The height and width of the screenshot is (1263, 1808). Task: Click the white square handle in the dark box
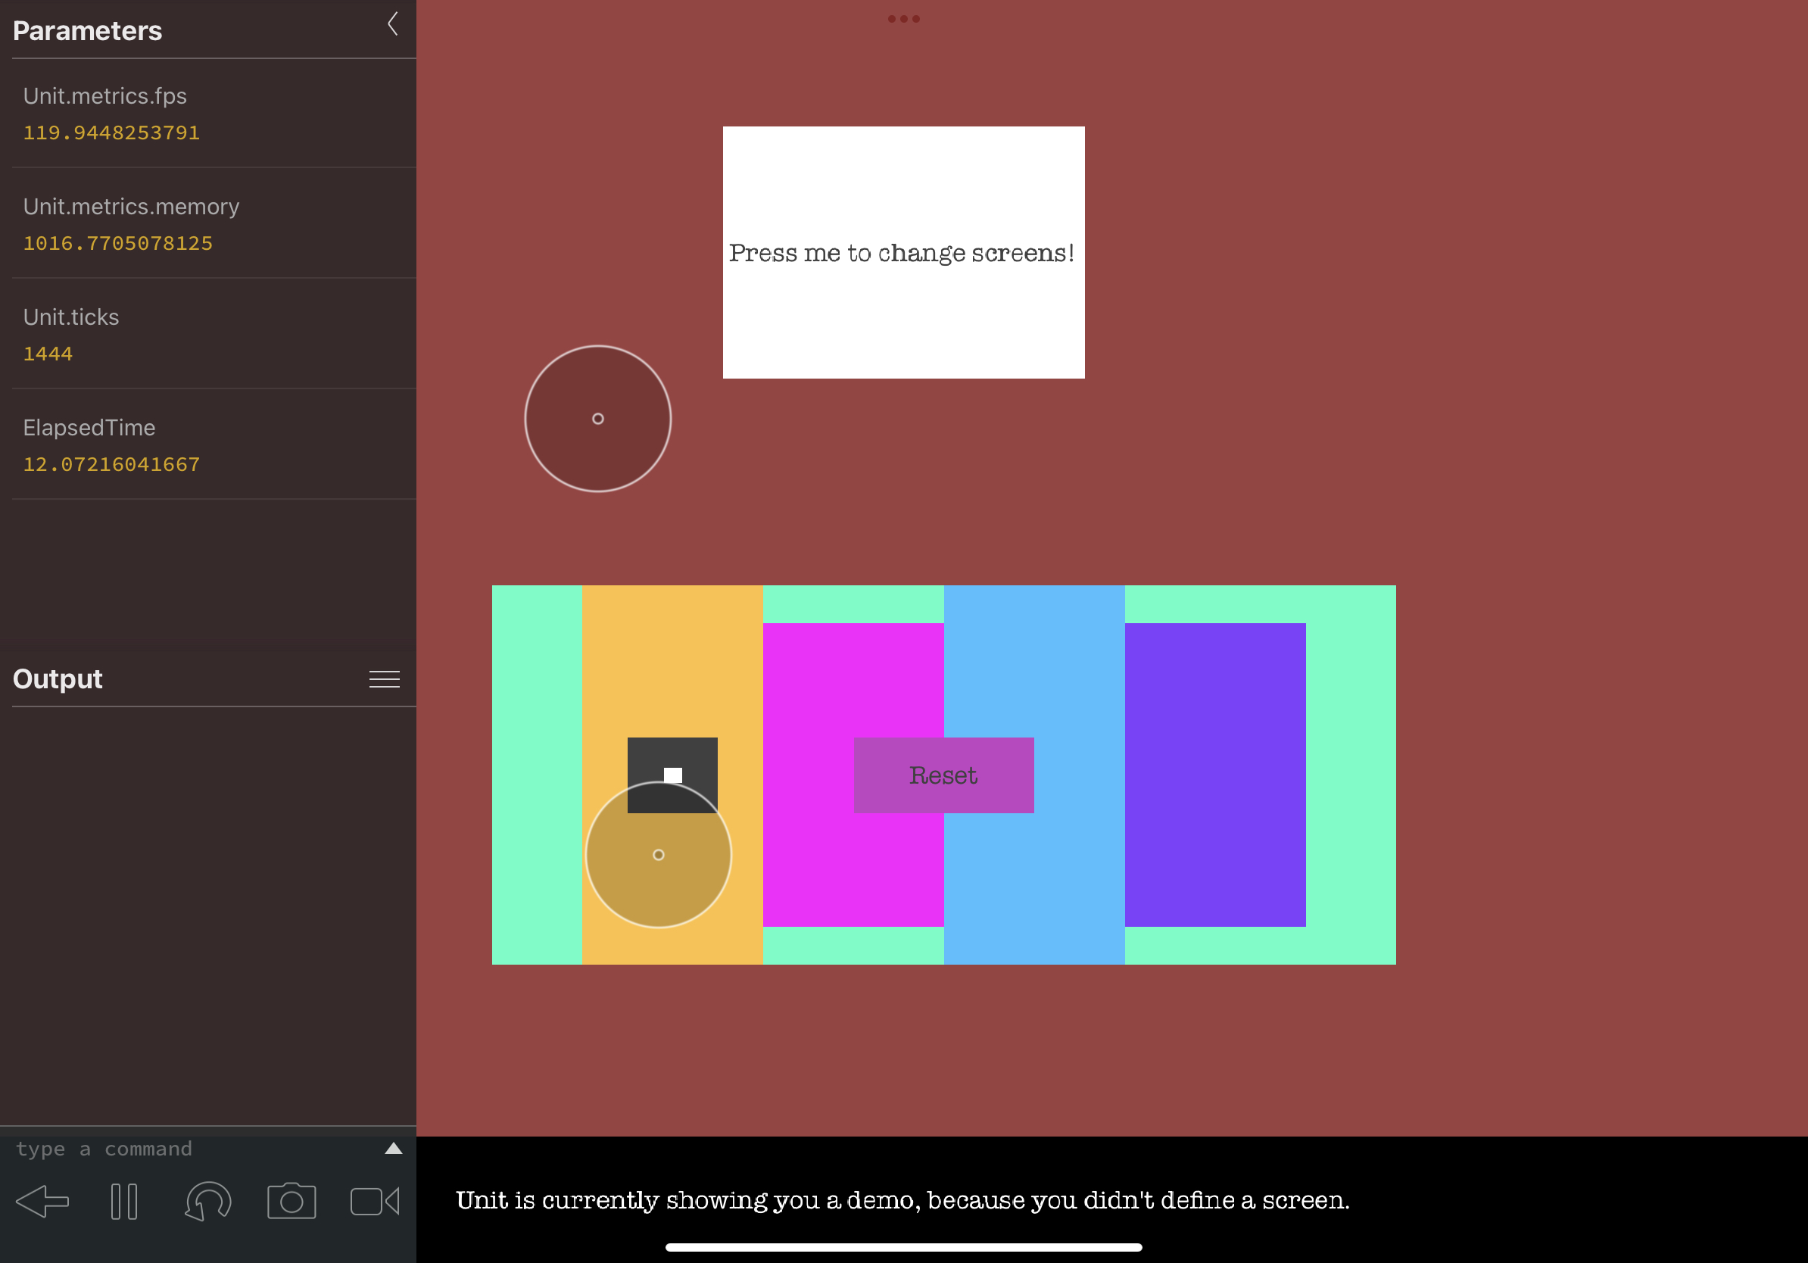(x=672, y=774)
